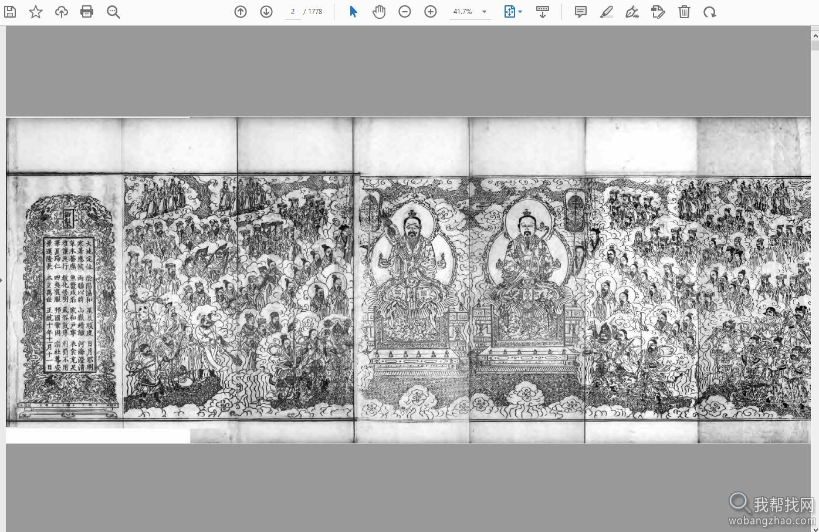The width and height of the screenshot is (819, 532).
Task: Zoom out with the minus button
Action: [405, 12]
